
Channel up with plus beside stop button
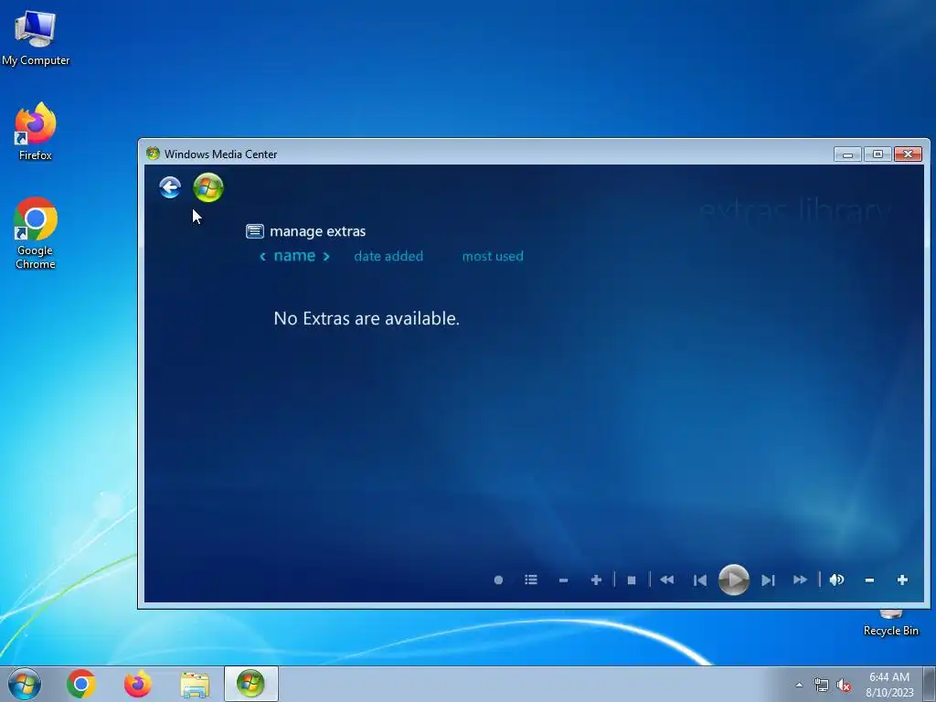(x=596, y=580)
